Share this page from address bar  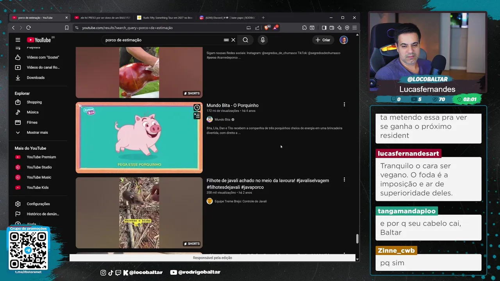[x=257, y=28]
